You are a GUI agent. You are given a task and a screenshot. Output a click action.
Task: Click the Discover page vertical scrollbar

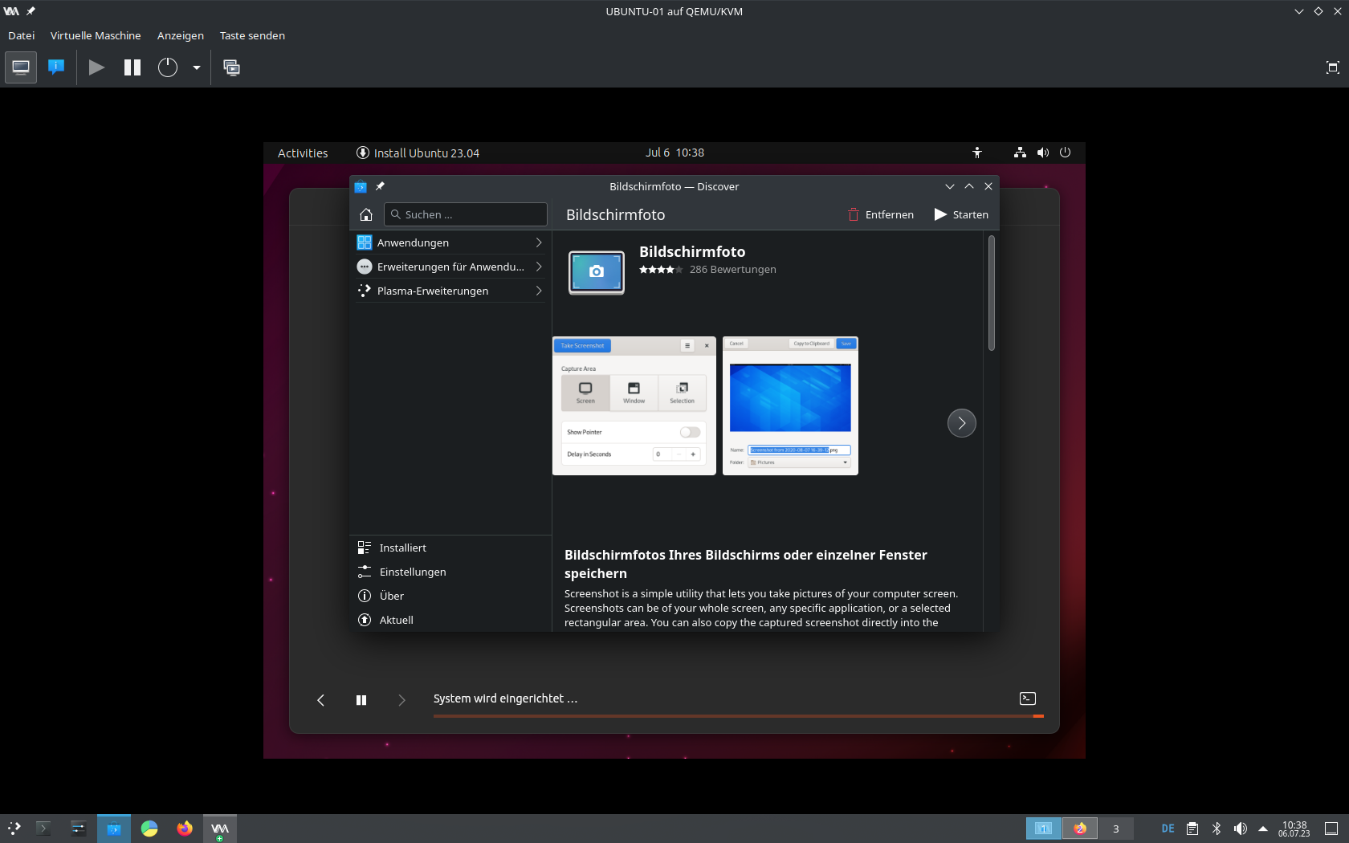tap(992, 293)
